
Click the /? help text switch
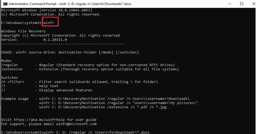coord(3,86)
